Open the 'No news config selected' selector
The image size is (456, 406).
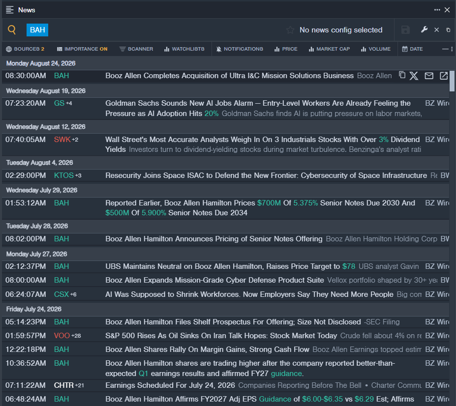pos(341,30)
